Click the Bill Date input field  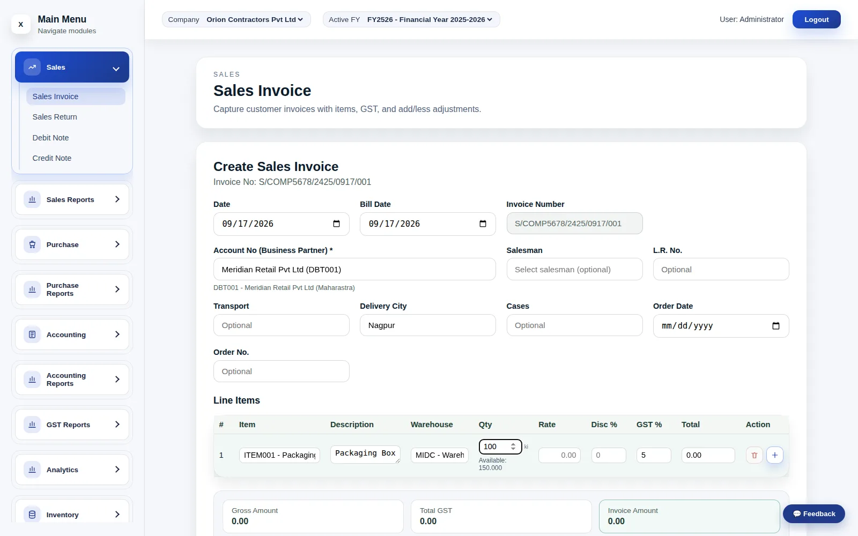(x=427, y=224)
